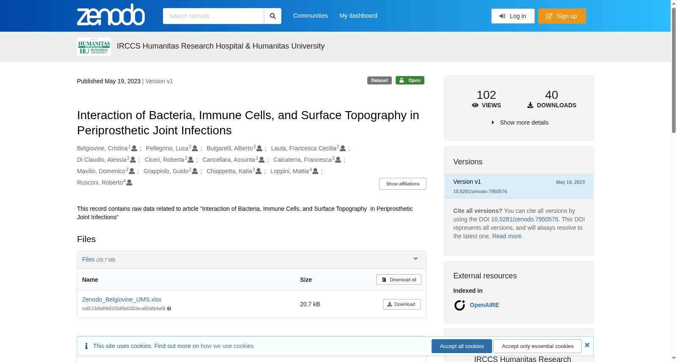Click the person icon beside Ciceri, Roberta
This screenshot has height=362, width=677.
click(191, 160)
